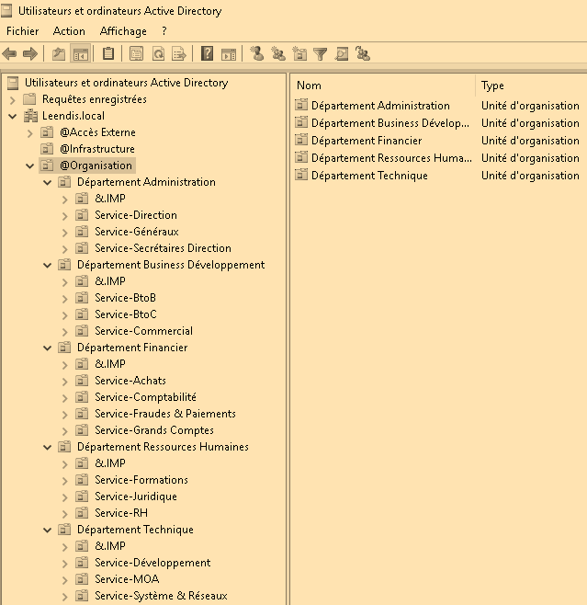Click the Back arrow toolbar icon

9,53
